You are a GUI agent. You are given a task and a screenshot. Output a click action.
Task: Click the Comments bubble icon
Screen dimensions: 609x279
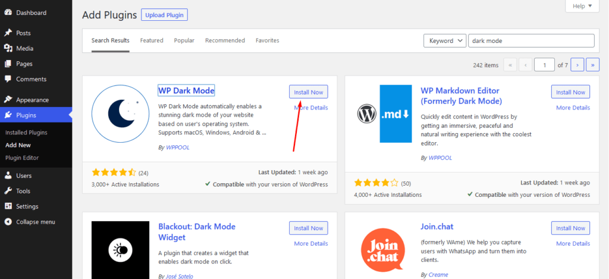8,79
